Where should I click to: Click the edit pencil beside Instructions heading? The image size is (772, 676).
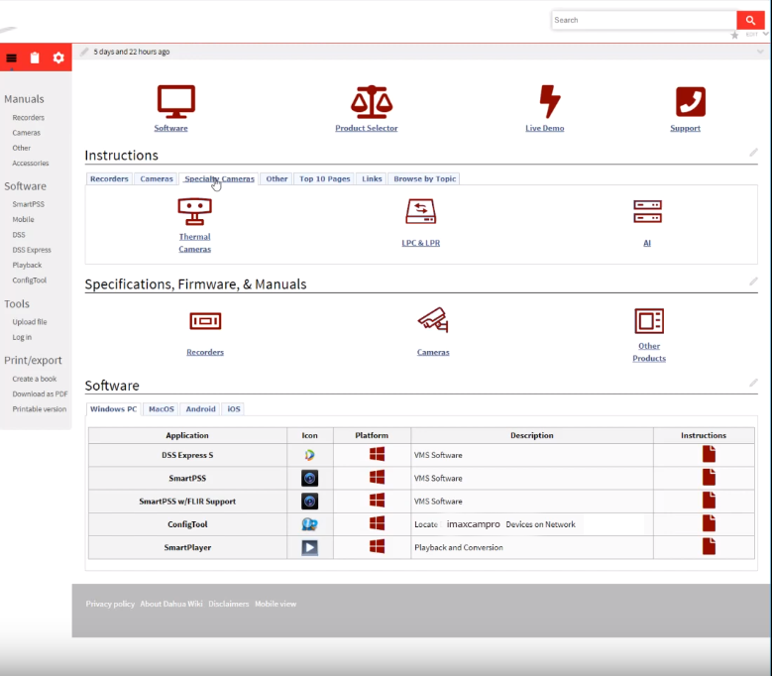(753, 152)
